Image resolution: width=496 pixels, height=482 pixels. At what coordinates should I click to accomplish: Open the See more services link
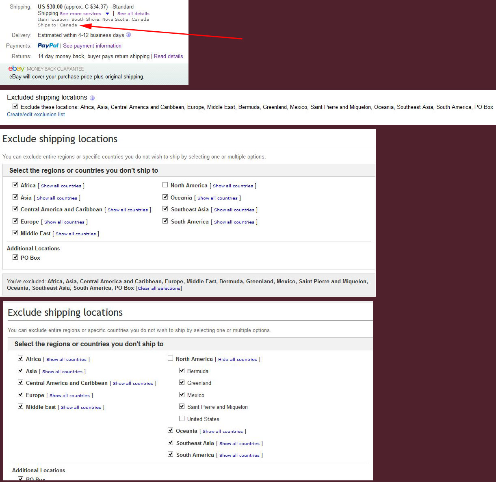pos(80,13)
